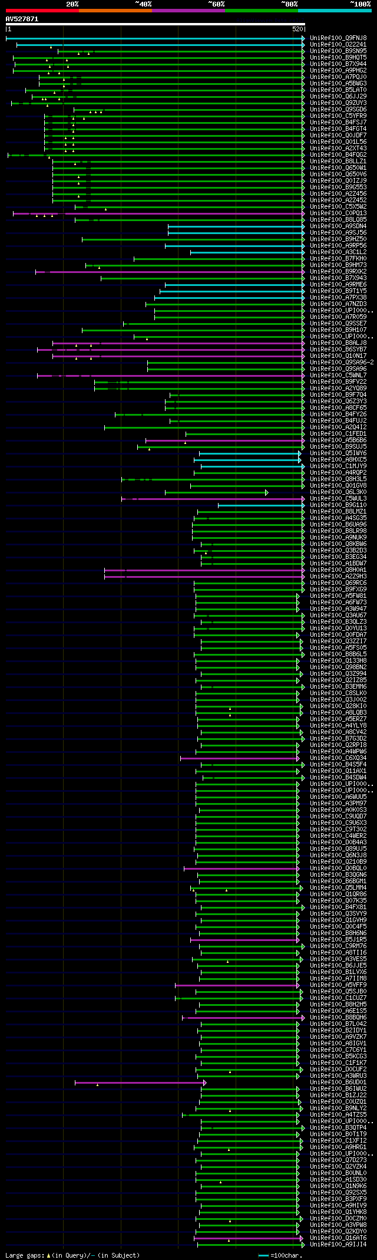
Task: Click the purple alignment bar for C5WNL7
Action: [x=170, y=376]
